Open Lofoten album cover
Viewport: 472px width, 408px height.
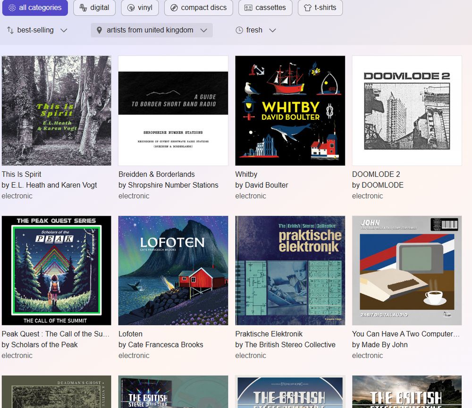coord(173,270)
